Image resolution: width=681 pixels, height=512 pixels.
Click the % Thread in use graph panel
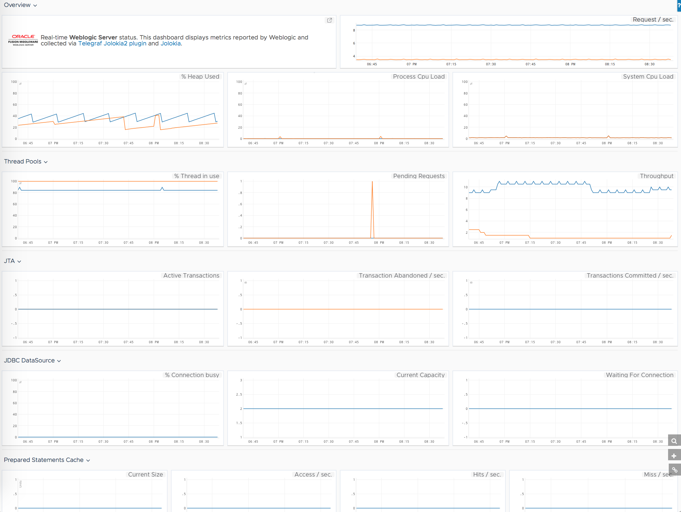[x=114, y=209]
